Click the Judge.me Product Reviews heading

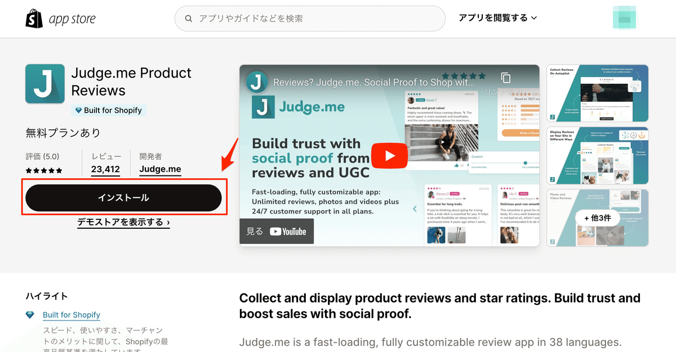[131, 82]
